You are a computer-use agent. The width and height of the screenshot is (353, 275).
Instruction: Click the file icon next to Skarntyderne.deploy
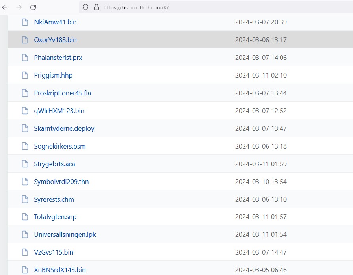click(x=25, y=128)
